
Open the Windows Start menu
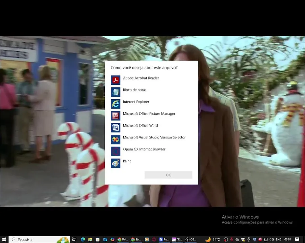tap(4, 239)
